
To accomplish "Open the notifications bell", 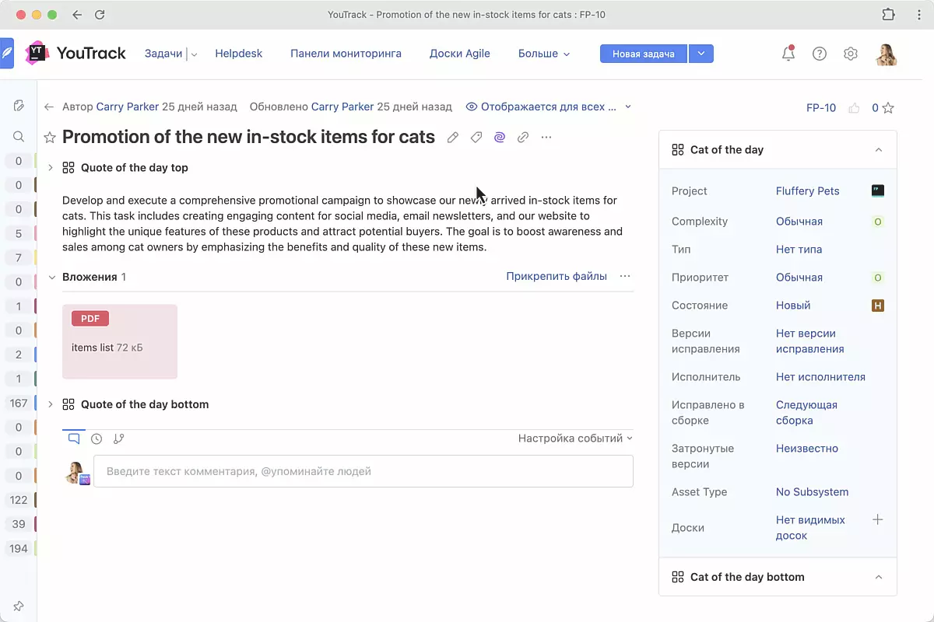I will tap(788, 54).
